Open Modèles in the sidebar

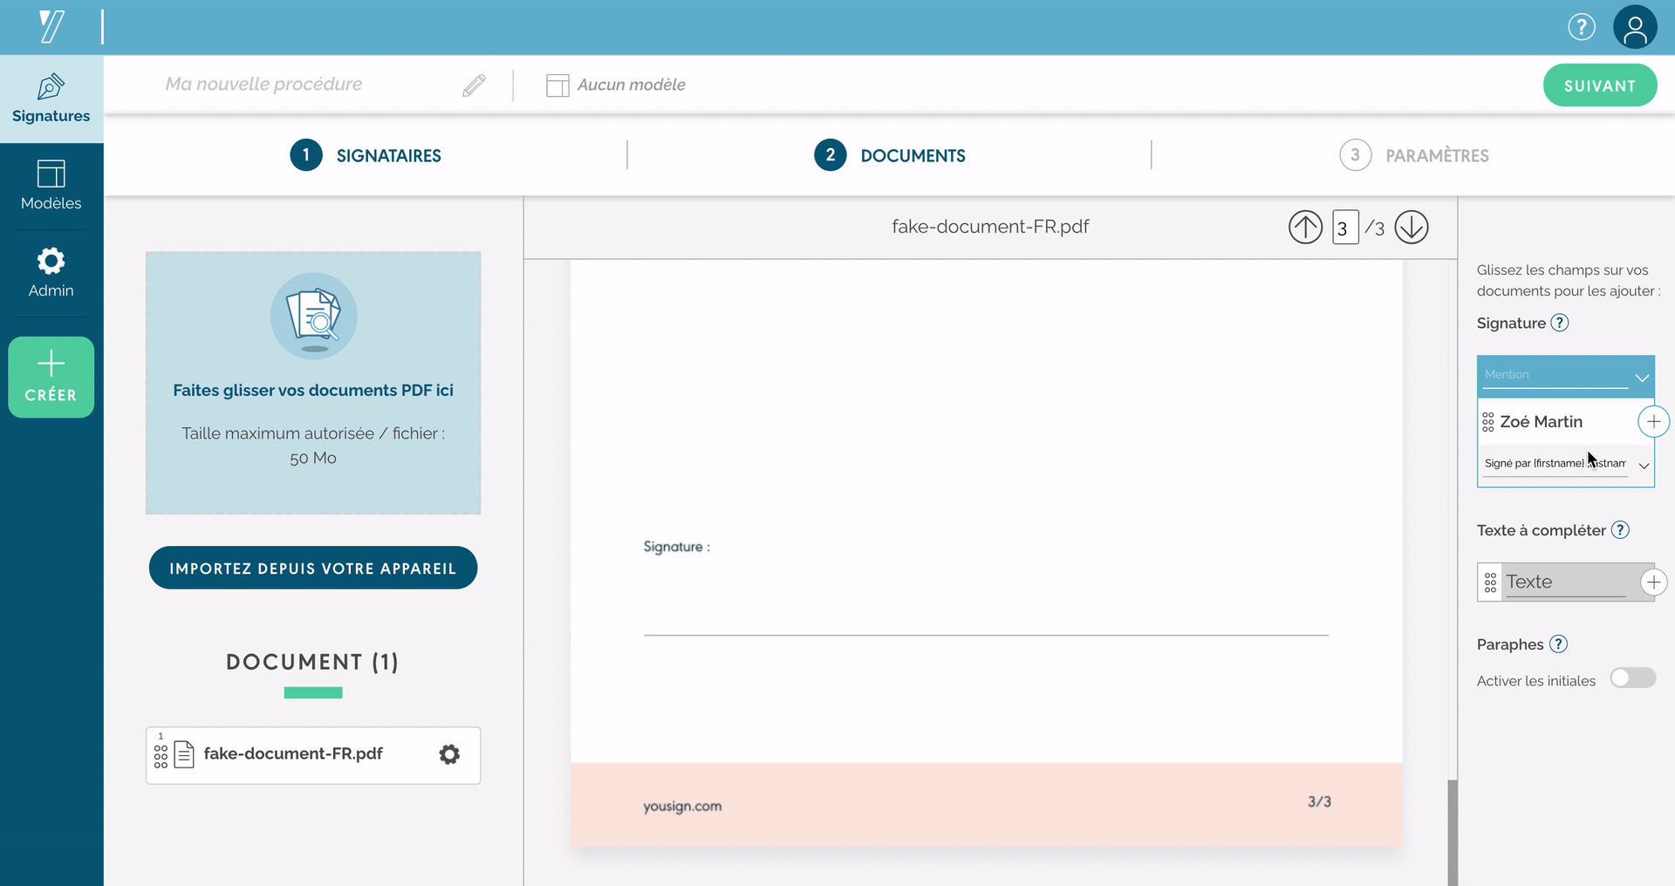(51, 185)
